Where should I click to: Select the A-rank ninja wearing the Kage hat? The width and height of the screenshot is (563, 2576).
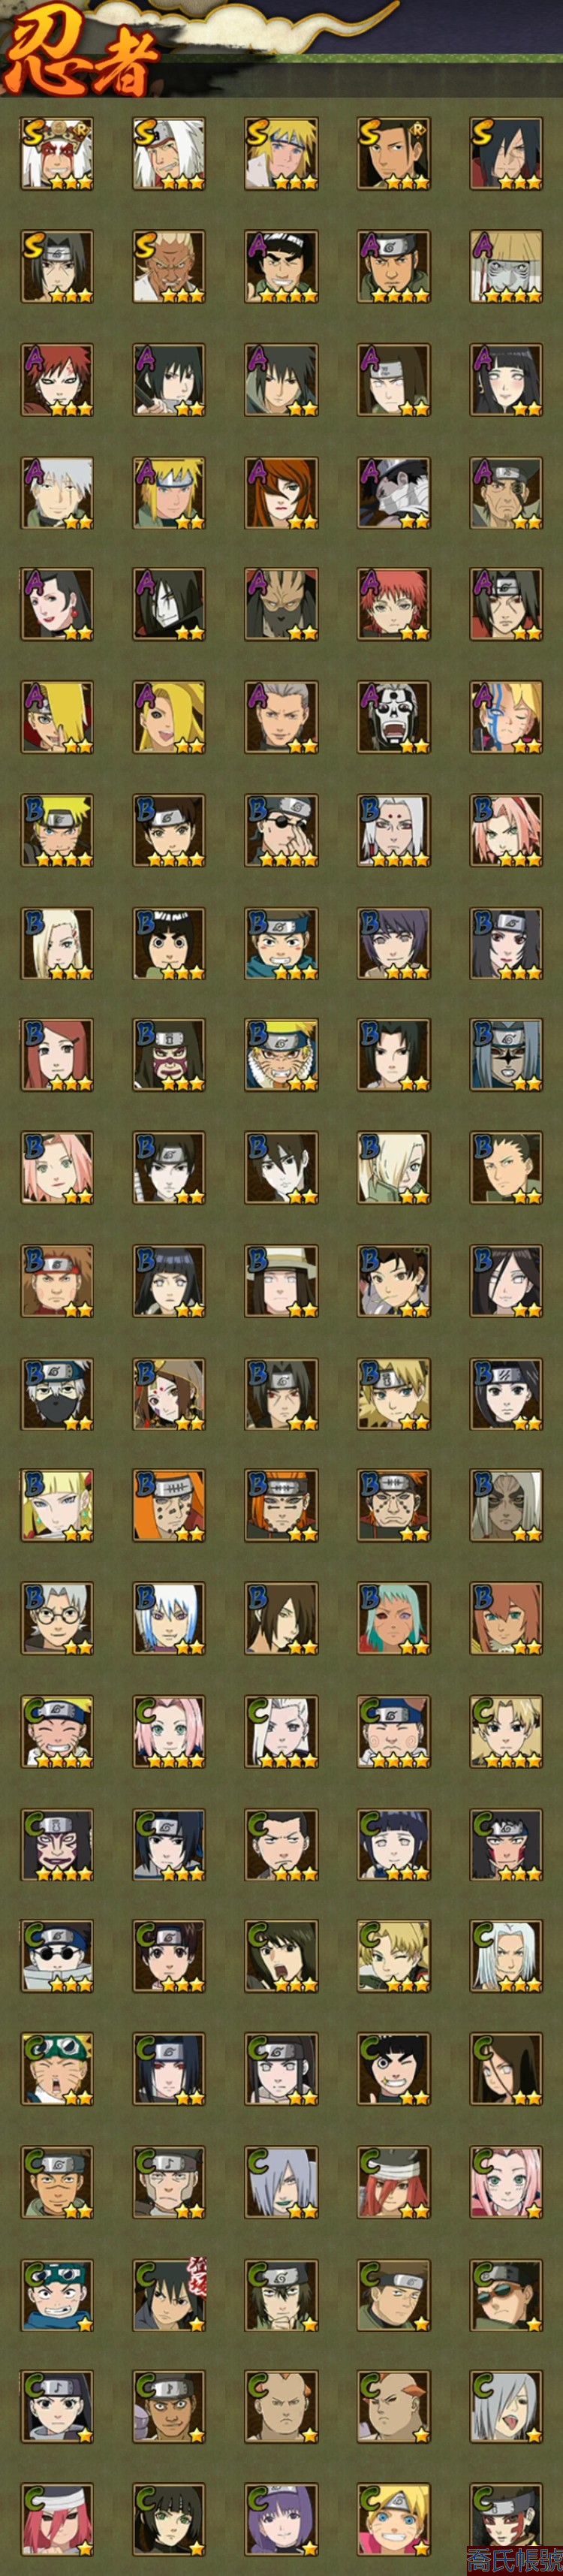pos(506,266)
